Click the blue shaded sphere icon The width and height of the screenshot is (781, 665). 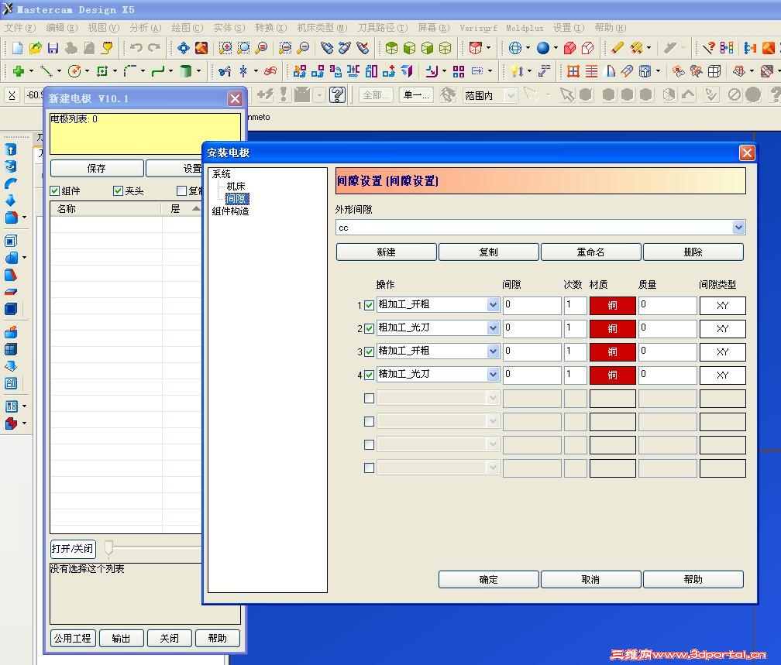click(543, 48)
